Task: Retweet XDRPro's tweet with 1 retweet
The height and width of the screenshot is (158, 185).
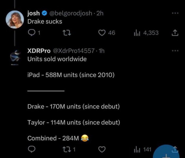Action: click(x=68, y=150)
